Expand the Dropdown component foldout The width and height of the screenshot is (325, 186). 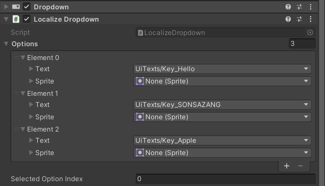(6, 7)
